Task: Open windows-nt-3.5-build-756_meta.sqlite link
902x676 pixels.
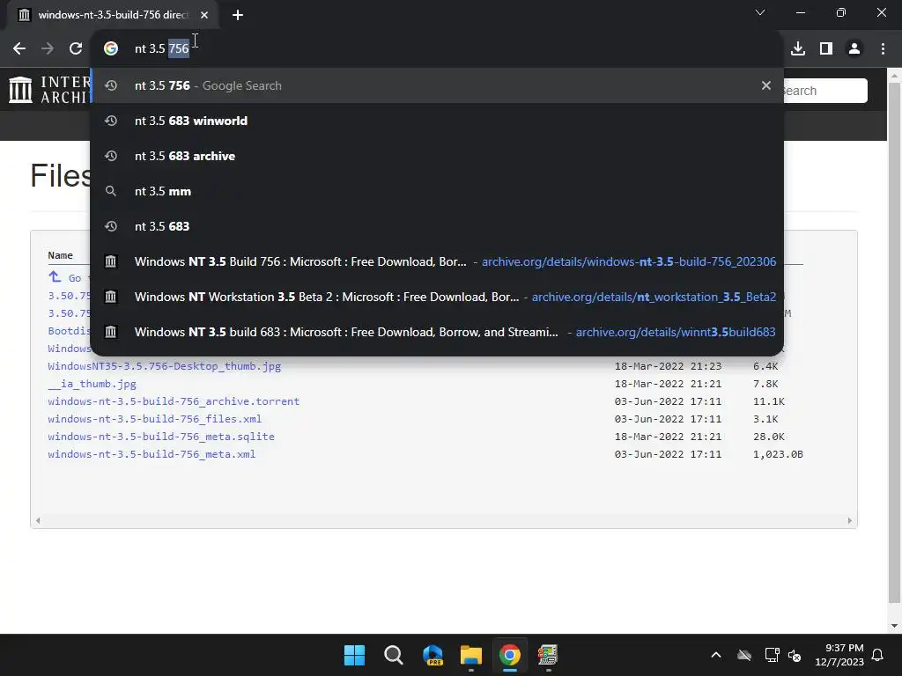Action: pyautogui.click(x=161, y=437)
